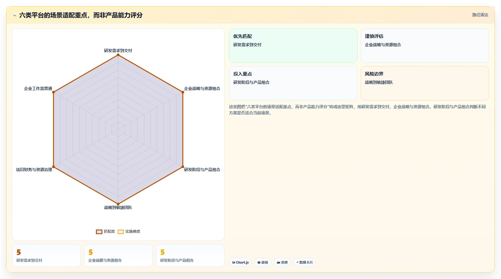Image resolution: width=501 pixels, height=279 pixels.
Task: Select the 投入重点 card
Action: pos(293,83)
